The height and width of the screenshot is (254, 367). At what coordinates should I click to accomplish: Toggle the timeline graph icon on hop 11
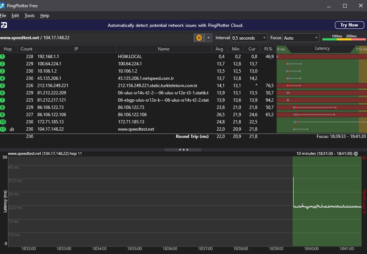point(12,129)
